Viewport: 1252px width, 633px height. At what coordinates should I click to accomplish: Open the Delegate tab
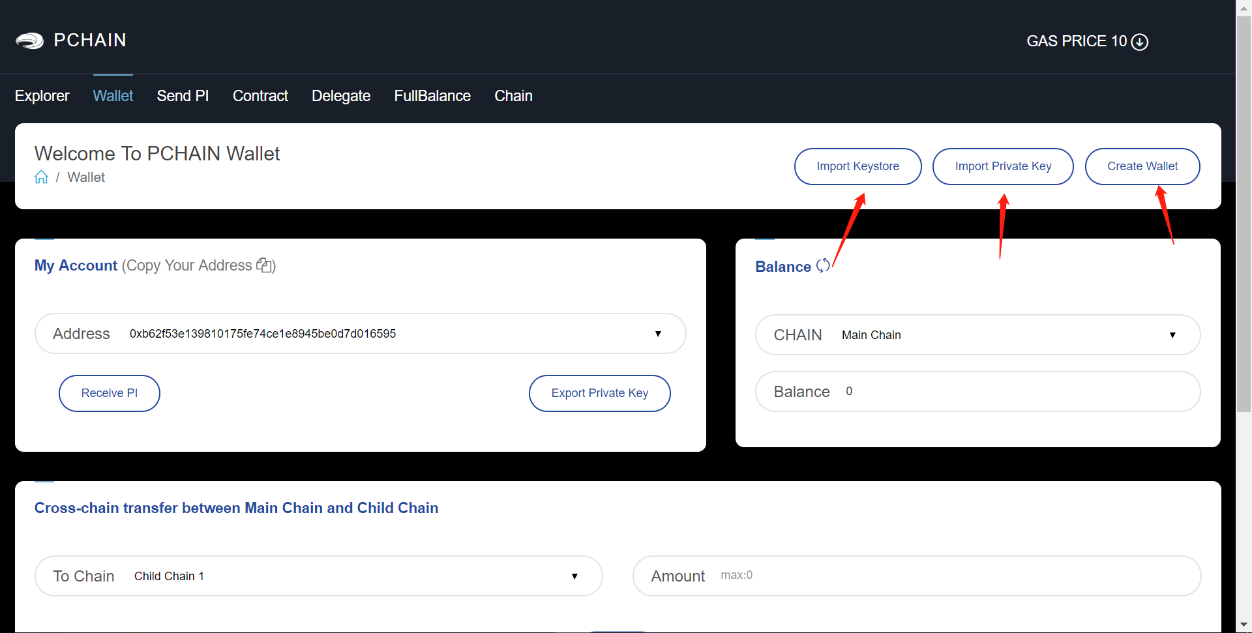340,96
